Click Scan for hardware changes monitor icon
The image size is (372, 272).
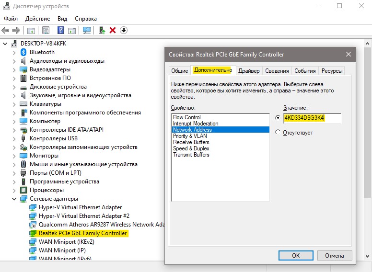coord(87,30)
